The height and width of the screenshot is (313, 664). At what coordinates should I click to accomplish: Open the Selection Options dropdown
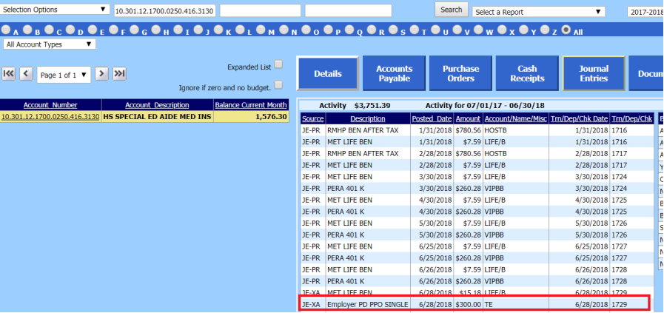coord(55,10)
